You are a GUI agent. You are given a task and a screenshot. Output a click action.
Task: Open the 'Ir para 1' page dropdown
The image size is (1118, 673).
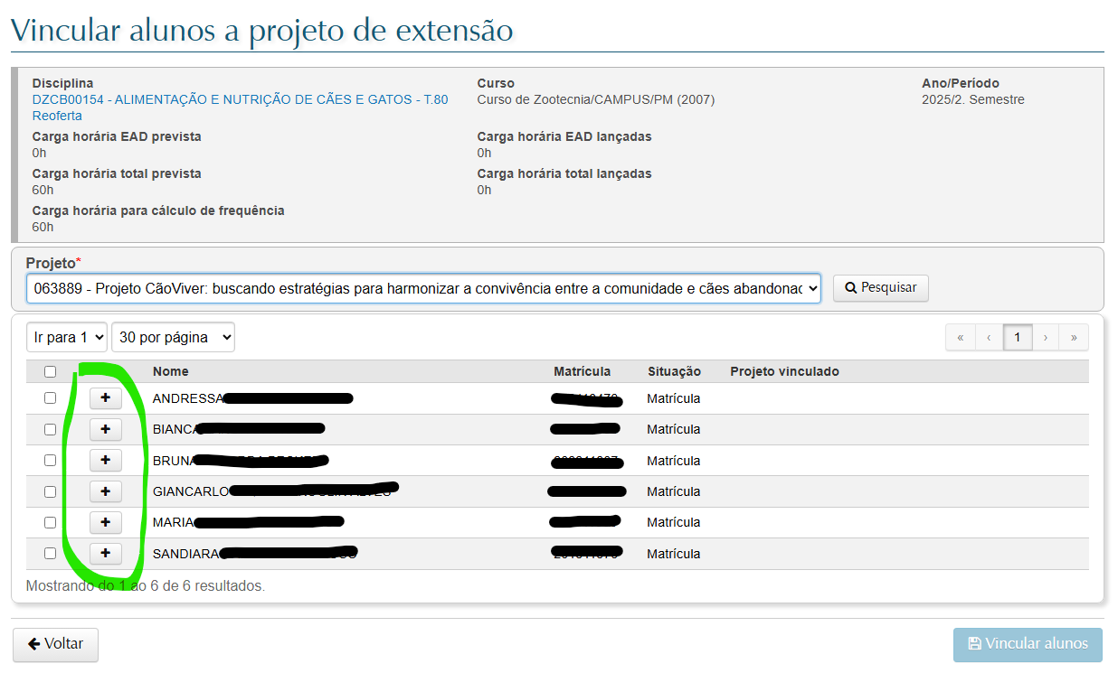tap(67, 337)
